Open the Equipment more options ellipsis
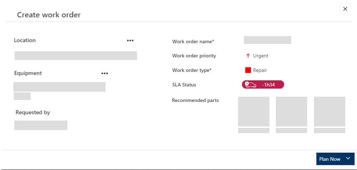 [x=105, y=73]
